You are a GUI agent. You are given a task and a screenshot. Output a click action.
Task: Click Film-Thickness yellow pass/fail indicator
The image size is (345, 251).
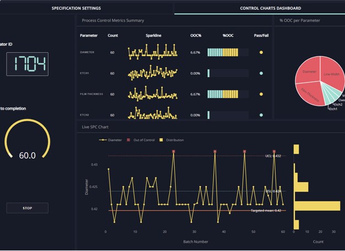(261, 94)
